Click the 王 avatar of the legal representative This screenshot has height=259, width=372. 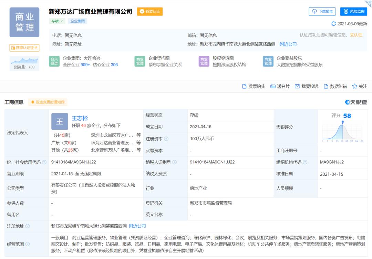point(60,121)
